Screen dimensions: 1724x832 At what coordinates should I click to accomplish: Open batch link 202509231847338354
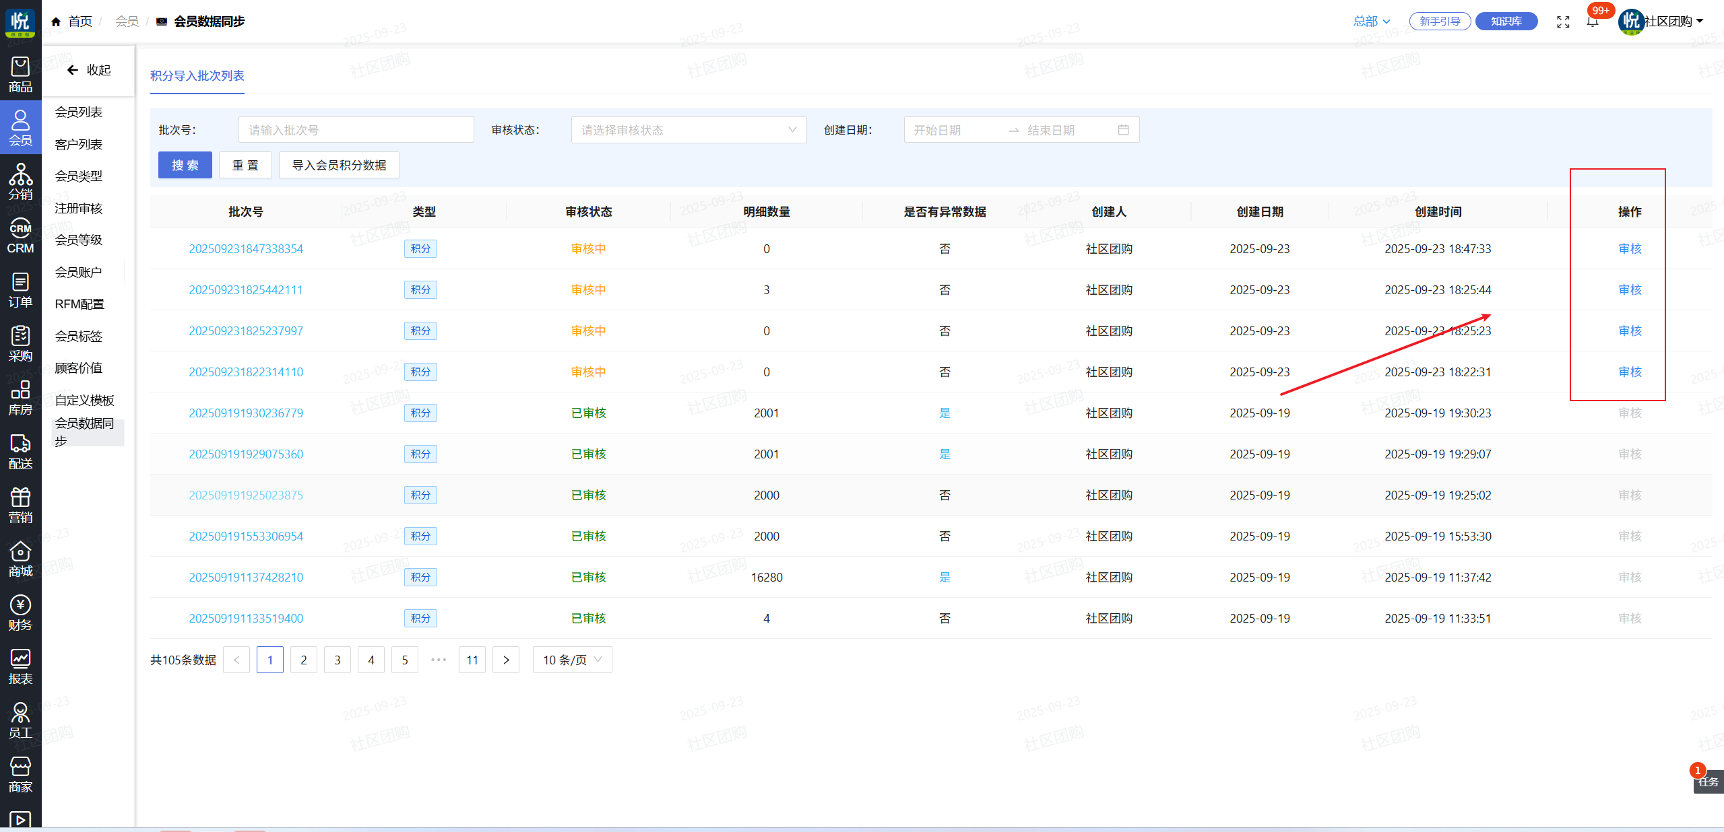pos(246,248)
